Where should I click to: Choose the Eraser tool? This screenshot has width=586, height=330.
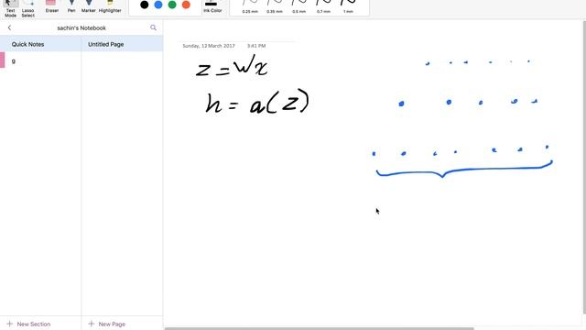pos(51,6)
